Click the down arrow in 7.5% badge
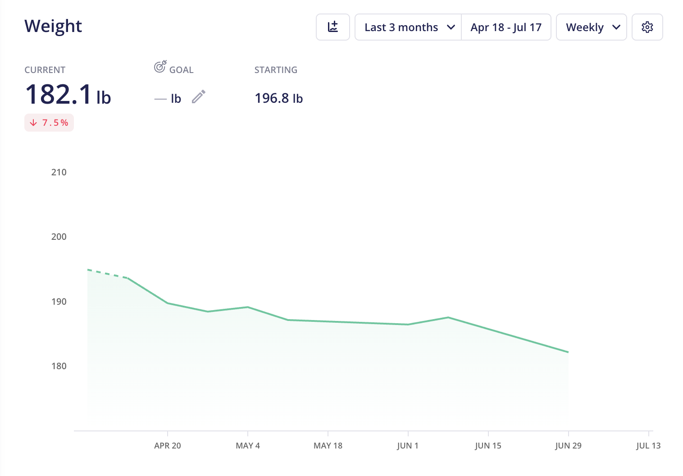 (33, 123)
